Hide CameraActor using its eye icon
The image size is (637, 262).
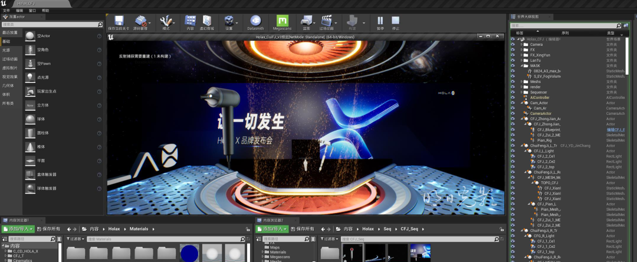tap(513, 114)
